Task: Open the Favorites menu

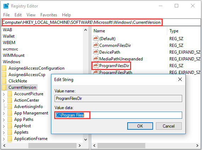Action: (x=49, y=15)
